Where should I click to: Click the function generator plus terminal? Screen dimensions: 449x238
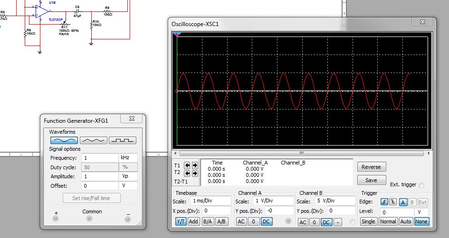point(56,219)
